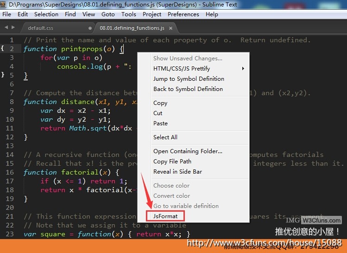Open the Help menu
The image size is (347, 253).
(x=212, y=14)
